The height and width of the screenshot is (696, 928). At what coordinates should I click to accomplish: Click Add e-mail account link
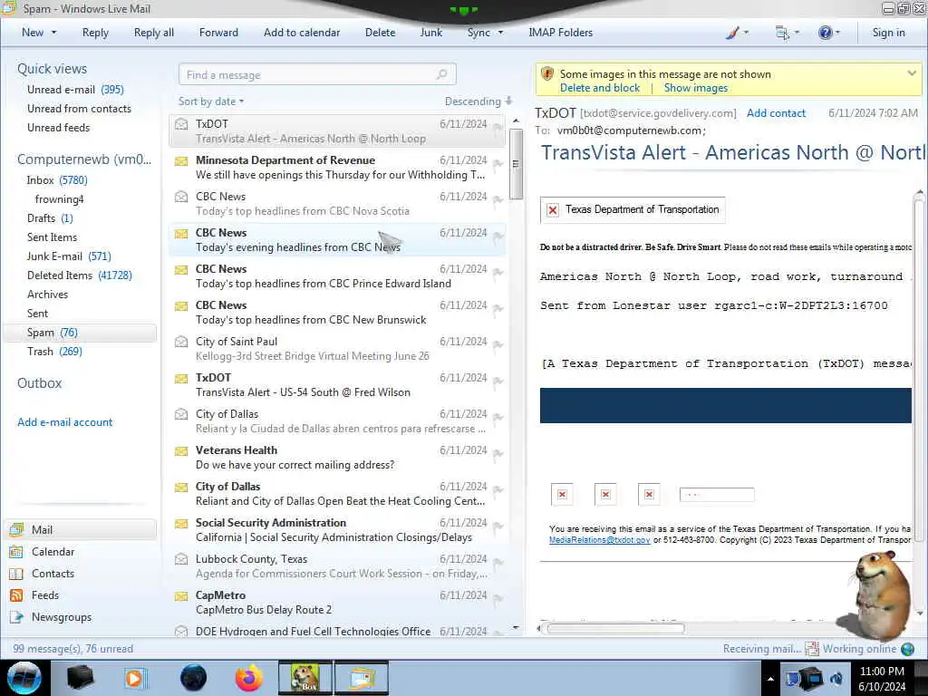pyautogui.click(x=65, y=422)
